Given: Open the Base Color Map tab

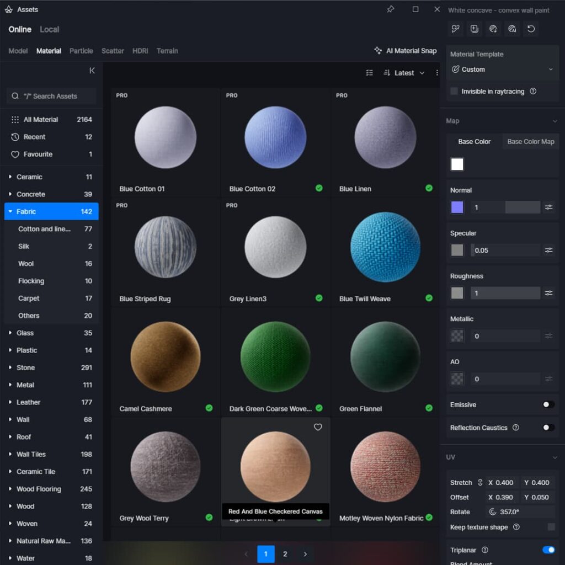Looking at the screenshot, I should click(530, 142).
